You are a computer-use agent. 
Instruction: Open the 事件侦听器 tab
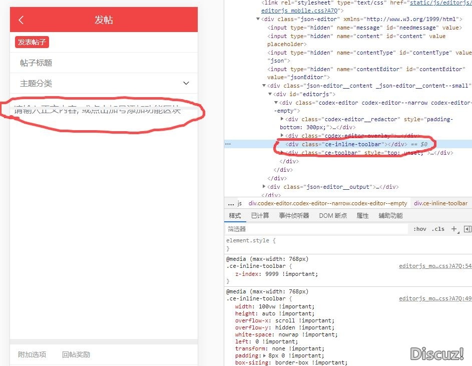pos(294,216)
